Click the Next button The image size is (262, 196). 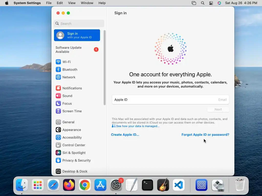click(x=218, y=109)
